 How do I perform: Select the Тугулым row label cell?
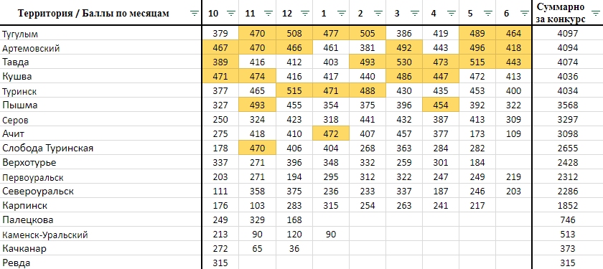[x=100, y=34]
